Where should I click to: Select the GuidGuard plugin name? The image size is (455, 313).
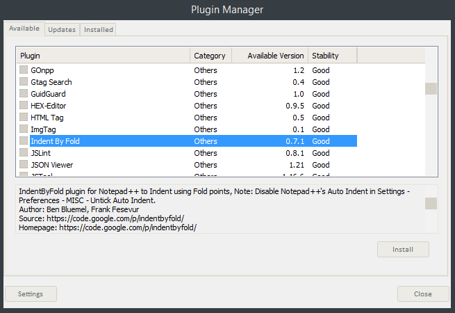[x=48, y=94]
